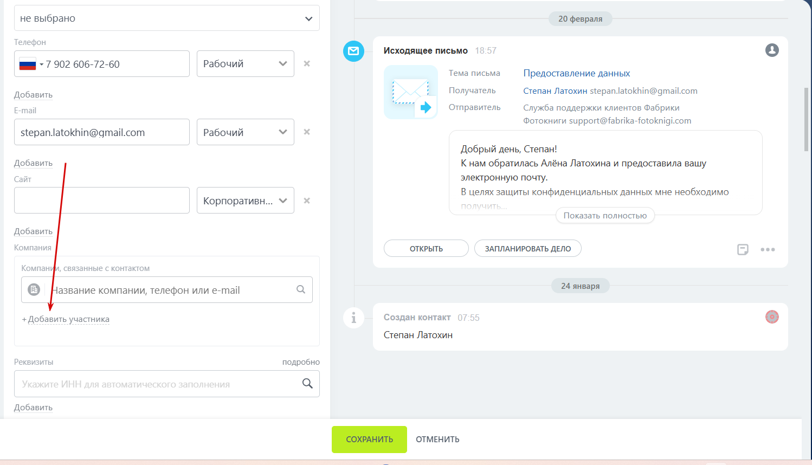Open the email subject 'Предоставление данных'
The width and height of the screenshot is (812, 465).
tap(576, 73)
